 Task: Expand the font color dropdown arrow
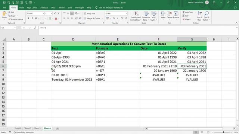[59, 18]
